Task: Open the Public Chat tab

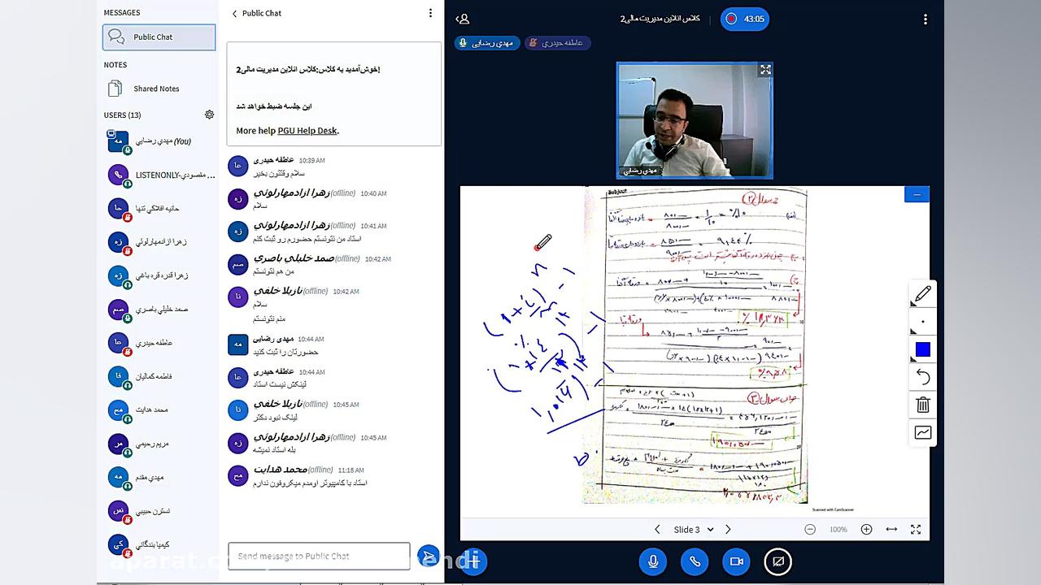Action: [x=159, y=37]
